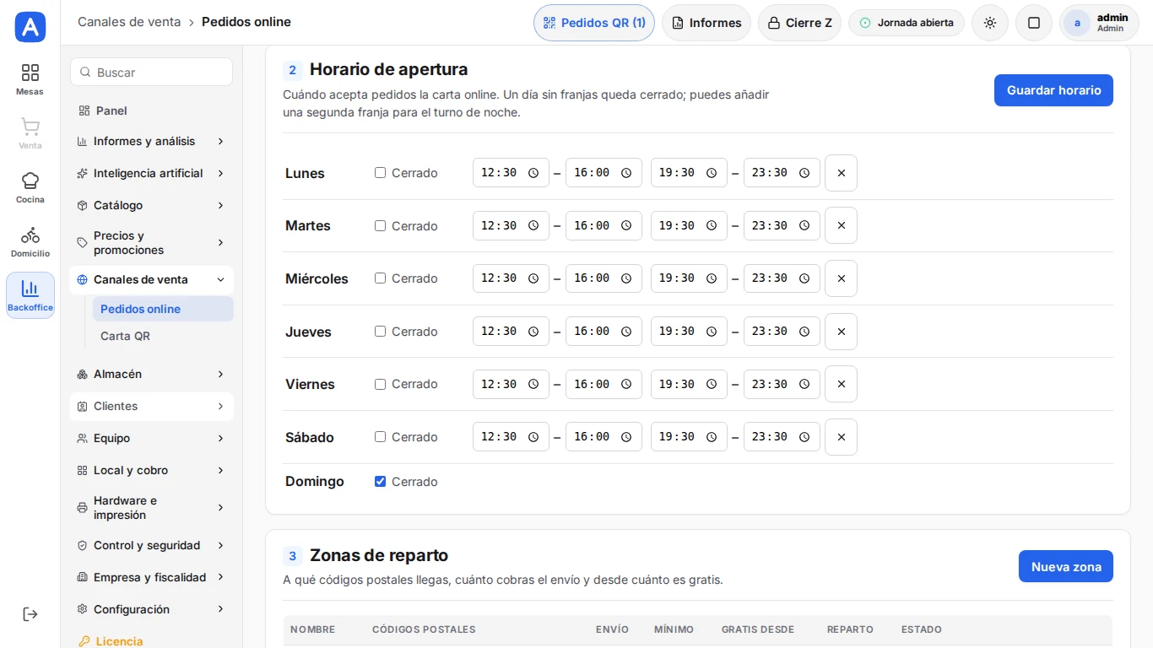Expand Inteligencia artificial menu

tap(152, 173)
